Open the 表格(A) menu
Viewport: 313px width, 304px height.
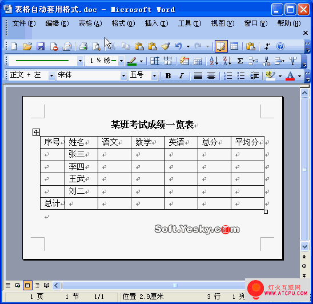[x=90, y=23]
